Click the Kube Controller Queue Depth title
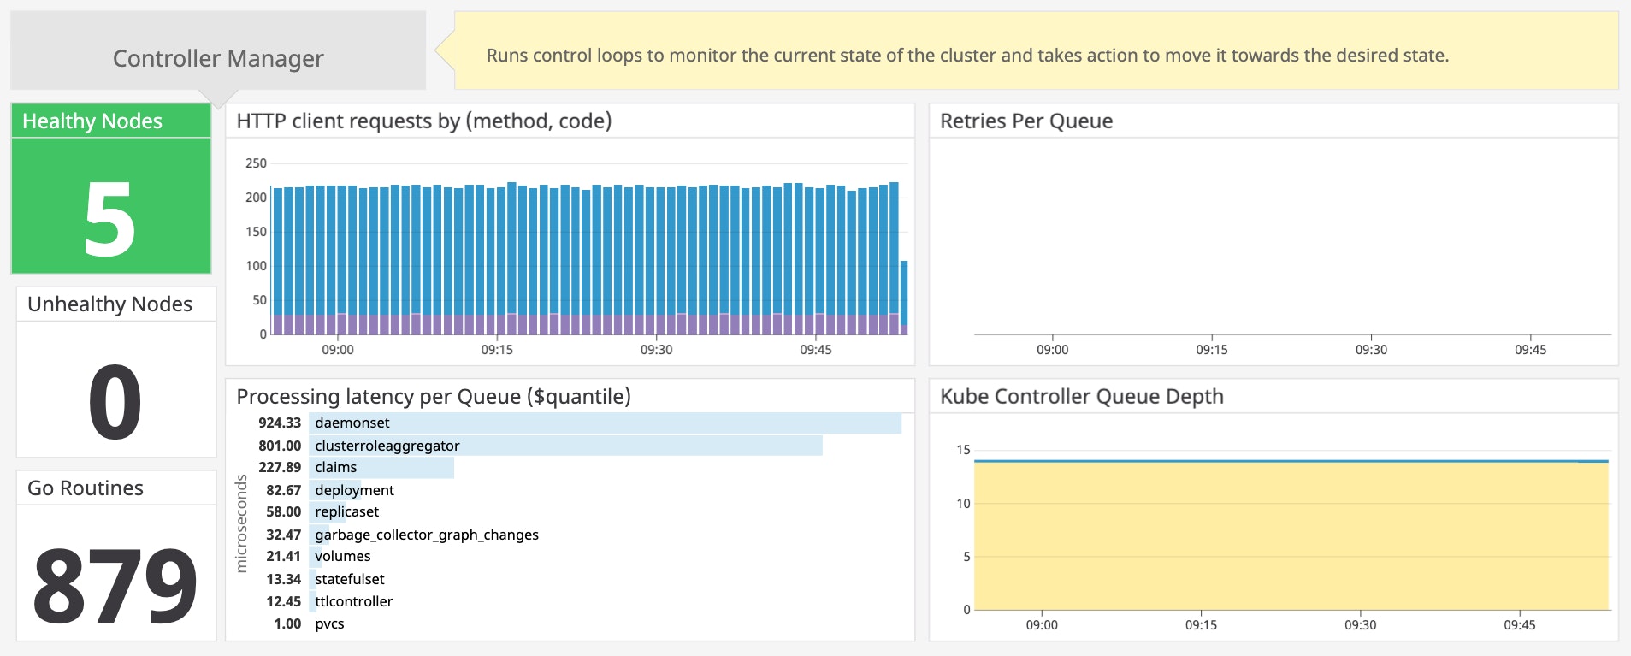Screen dimensions: 1631x656 point(1081,397)
